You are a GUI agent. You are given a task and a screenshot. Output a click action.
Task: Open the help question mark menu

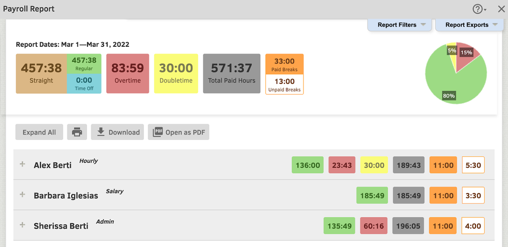[478, 9]
